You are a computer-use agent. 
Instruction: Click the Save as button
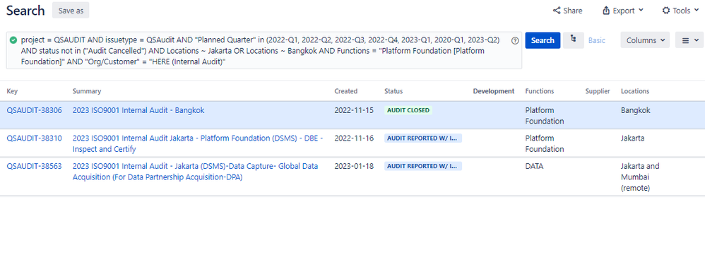tap(71, 11)
